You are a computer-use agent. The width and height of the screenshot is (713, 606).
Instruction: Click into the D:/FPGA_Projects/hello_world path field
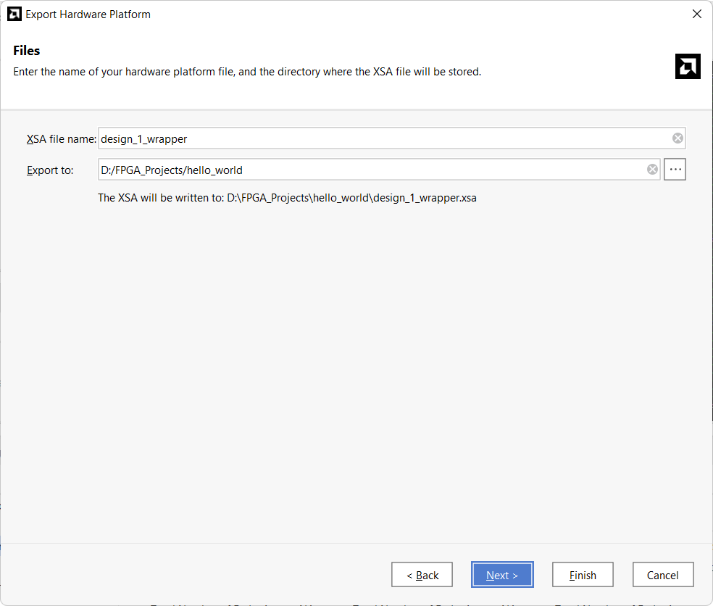click(370, 170)
